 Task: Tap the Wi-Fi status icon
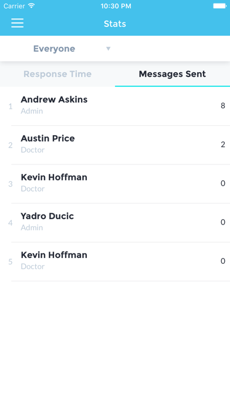click(x=31, y=6)
